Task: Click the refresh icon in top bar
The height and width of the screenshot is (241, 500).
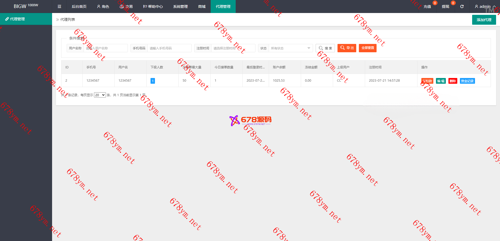Action: point(462,6)
